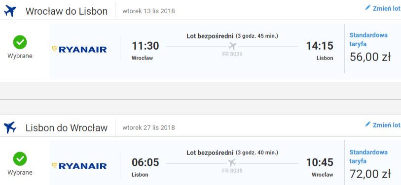Click the date wtorek 27 lis 2018
This screenshot has width=401, height=185.
148,127
